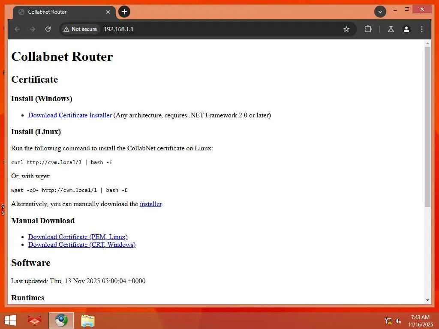Open the Chrome three-dot menu
The image size is (439, 329).
click(422, 29)
